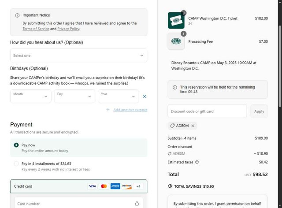Viewport: 282px width, 208px height.
Task: Click the American Express card icon
Action: click(115, 186)
